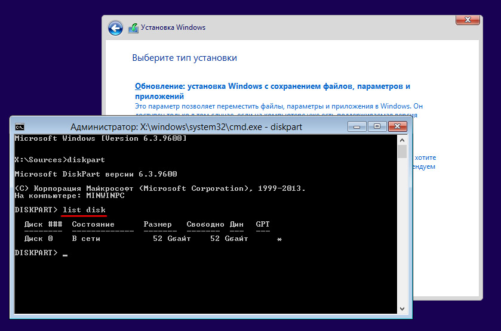Minimize the cmd.exe diskpart window
The height and width of the screenshot is (331, 501).
pos(357,126)
